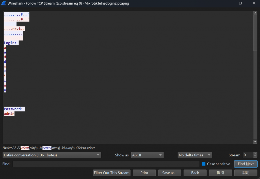Viewport: 260px width, 179px height.
Task: Open the Show as ASCII dropdown
Action: [147, 155]
